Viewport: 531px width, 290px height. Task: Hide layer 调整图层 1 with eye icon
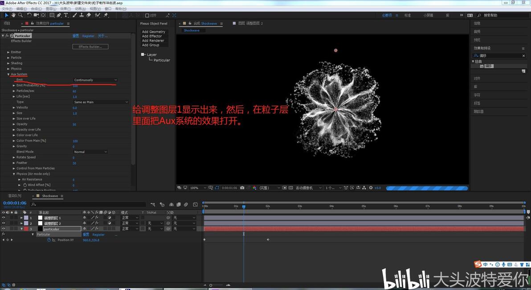[4, 218]
